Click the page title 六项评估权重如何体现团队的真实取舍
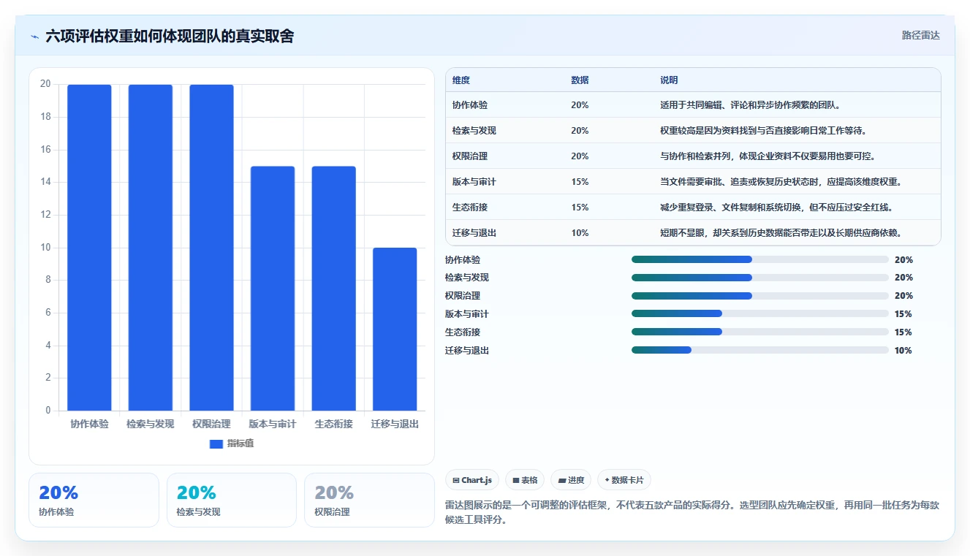 pos(170,36)
